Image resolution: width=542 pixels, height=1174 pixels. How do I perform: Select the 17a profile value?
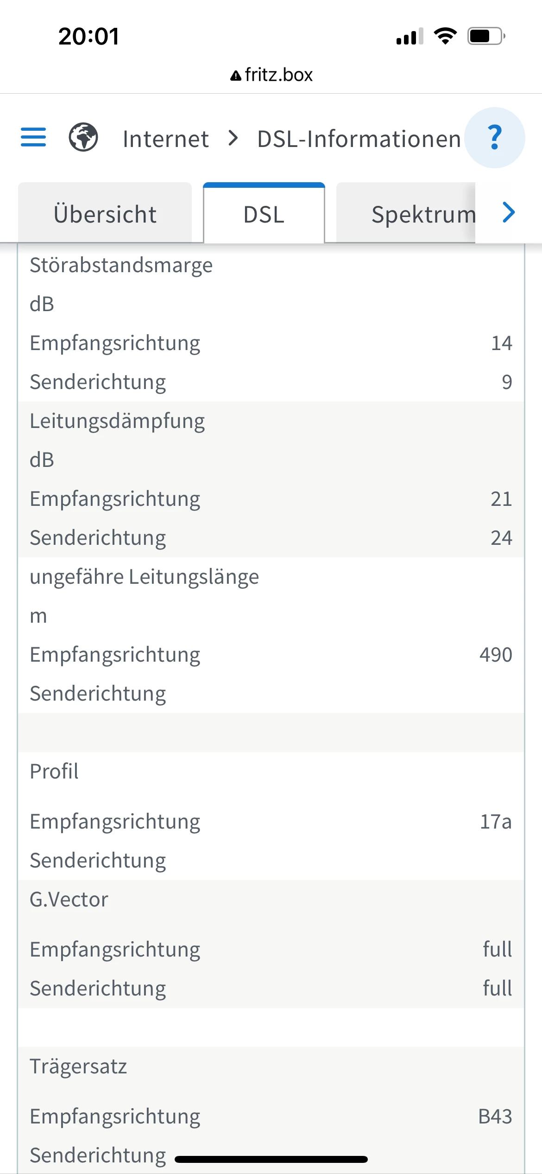pyautogui.click(x=495, y=822)
